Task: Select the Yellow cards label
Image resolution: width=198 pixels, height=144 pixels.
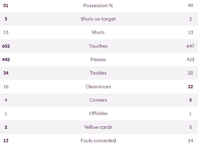Action: pyautogui.click(x=98, y=127)
